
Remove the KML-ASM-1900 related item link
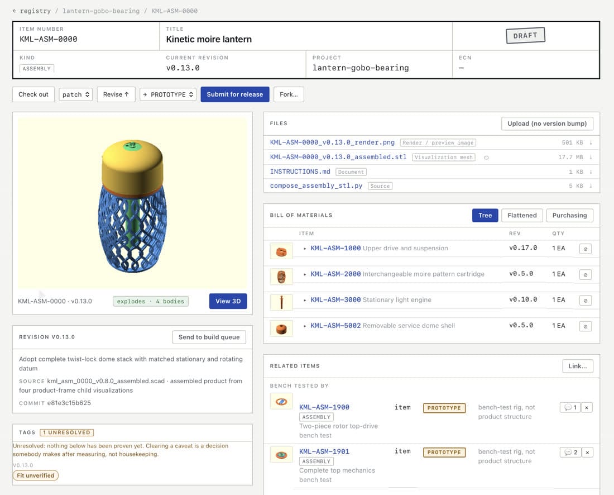[587, 408]
